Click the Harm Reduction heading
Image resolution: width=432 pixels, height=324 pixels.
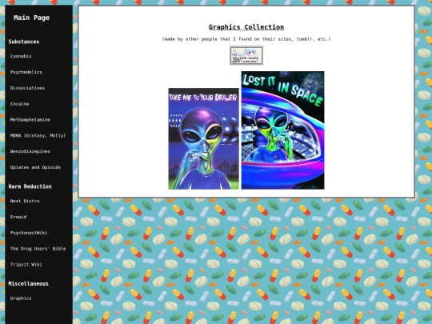(x=30, y=186)
